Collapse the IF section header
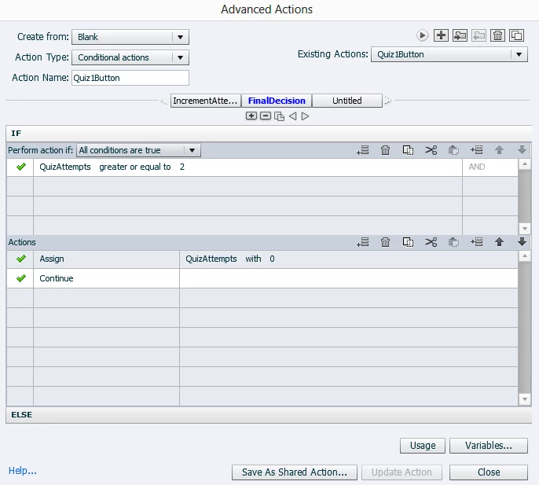This screenshot has width=539, height=485. point(269,134)
